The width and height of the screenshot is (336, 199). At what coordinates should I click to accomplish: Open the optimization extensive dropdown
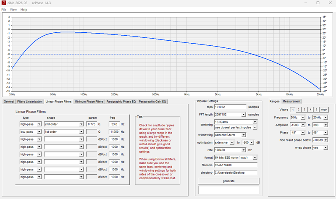point(224,142)
